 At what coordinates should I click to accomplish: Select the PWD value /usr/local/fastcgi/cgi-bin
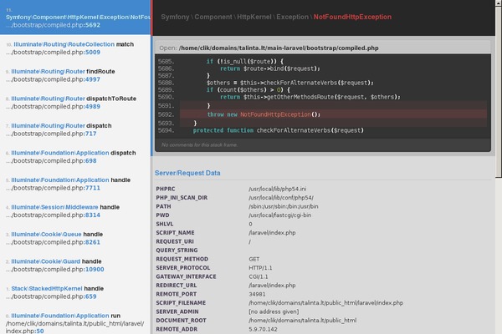click(x=279, y=215)
